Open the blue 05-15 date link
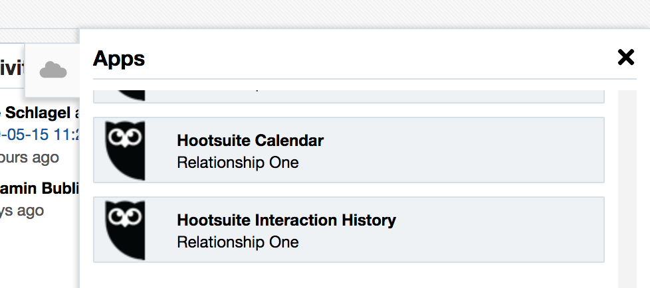Viewport: 650px width, 288px height. pos(40,134)
